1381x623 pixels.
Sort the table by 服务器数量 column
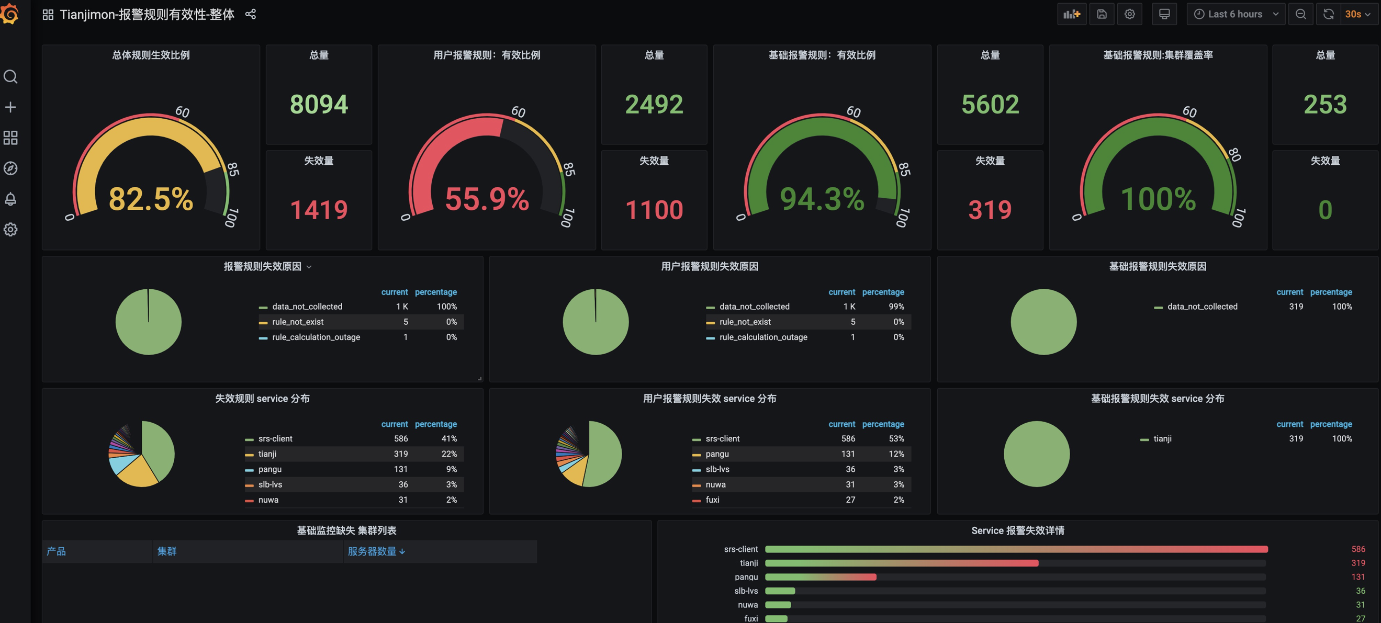click(375, 551)
